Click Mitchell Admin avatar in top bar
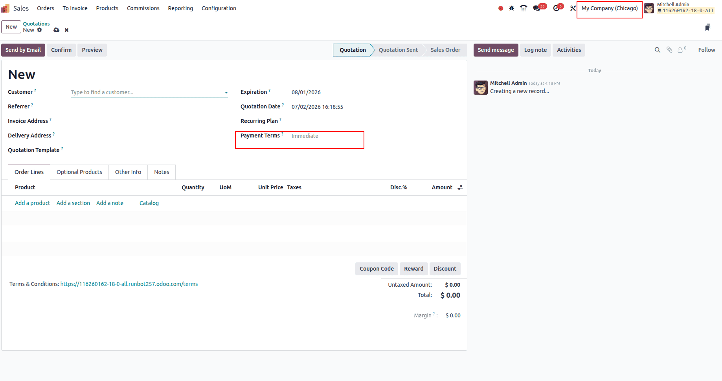The width and height of the screenshot is (722, 381). [x=649, y=8]
